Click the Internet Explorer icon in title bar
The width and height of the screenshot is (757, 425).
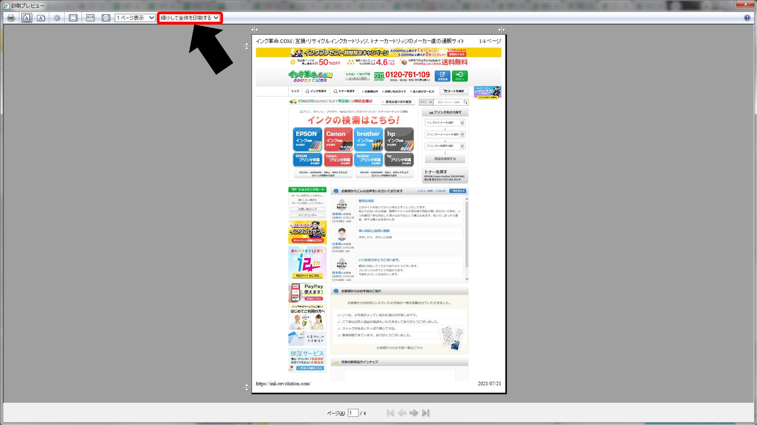(6, 5)
